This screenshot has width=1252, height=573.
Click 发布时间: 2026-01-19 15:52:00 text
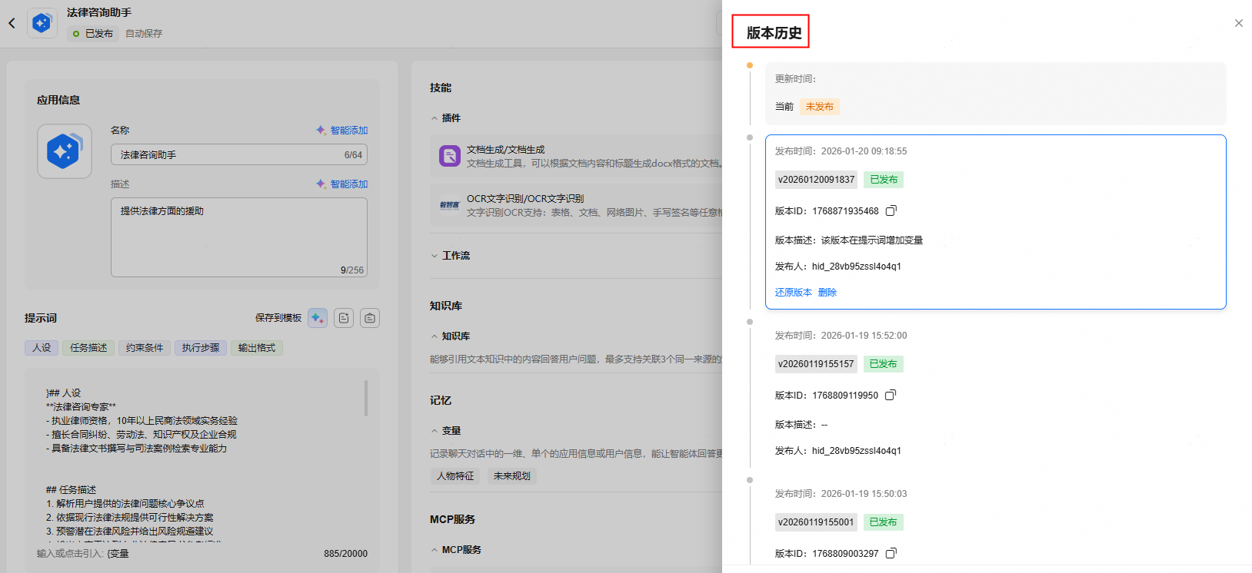point(841,336)
